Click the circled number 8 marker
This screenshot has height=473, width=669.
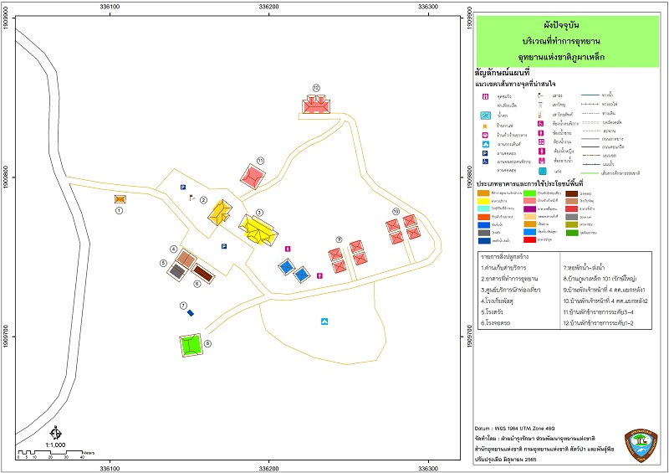tap(207, 343)
